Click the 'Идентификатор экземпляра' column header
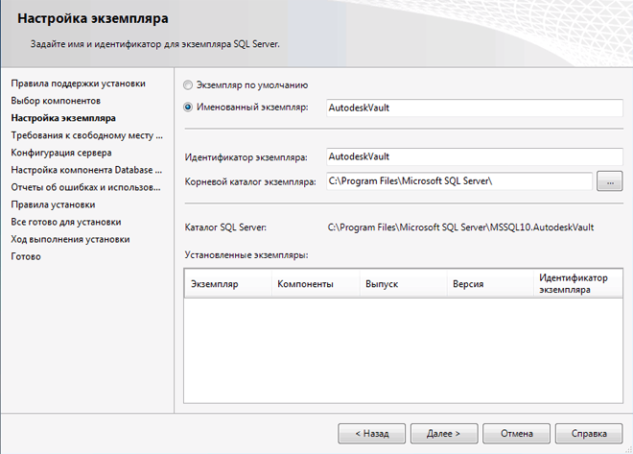 tap(578, 284)
